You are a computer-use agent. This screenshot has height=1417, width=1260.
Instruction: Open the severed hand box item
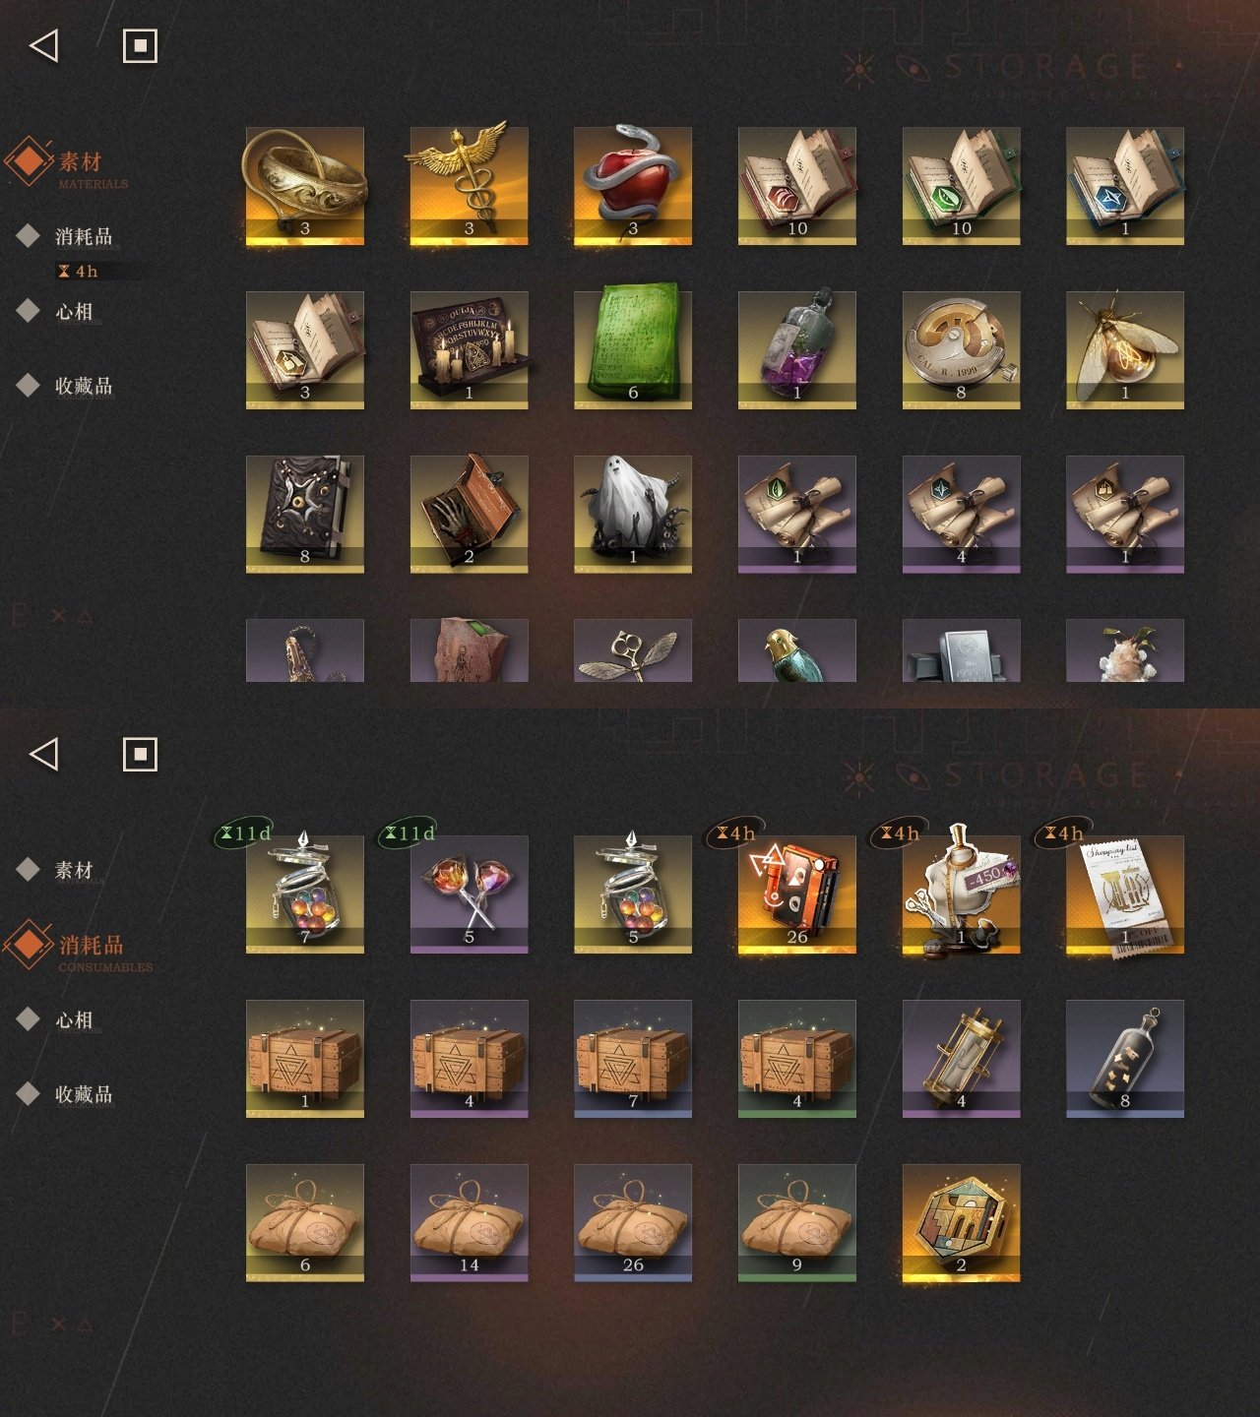pos(469,514)
